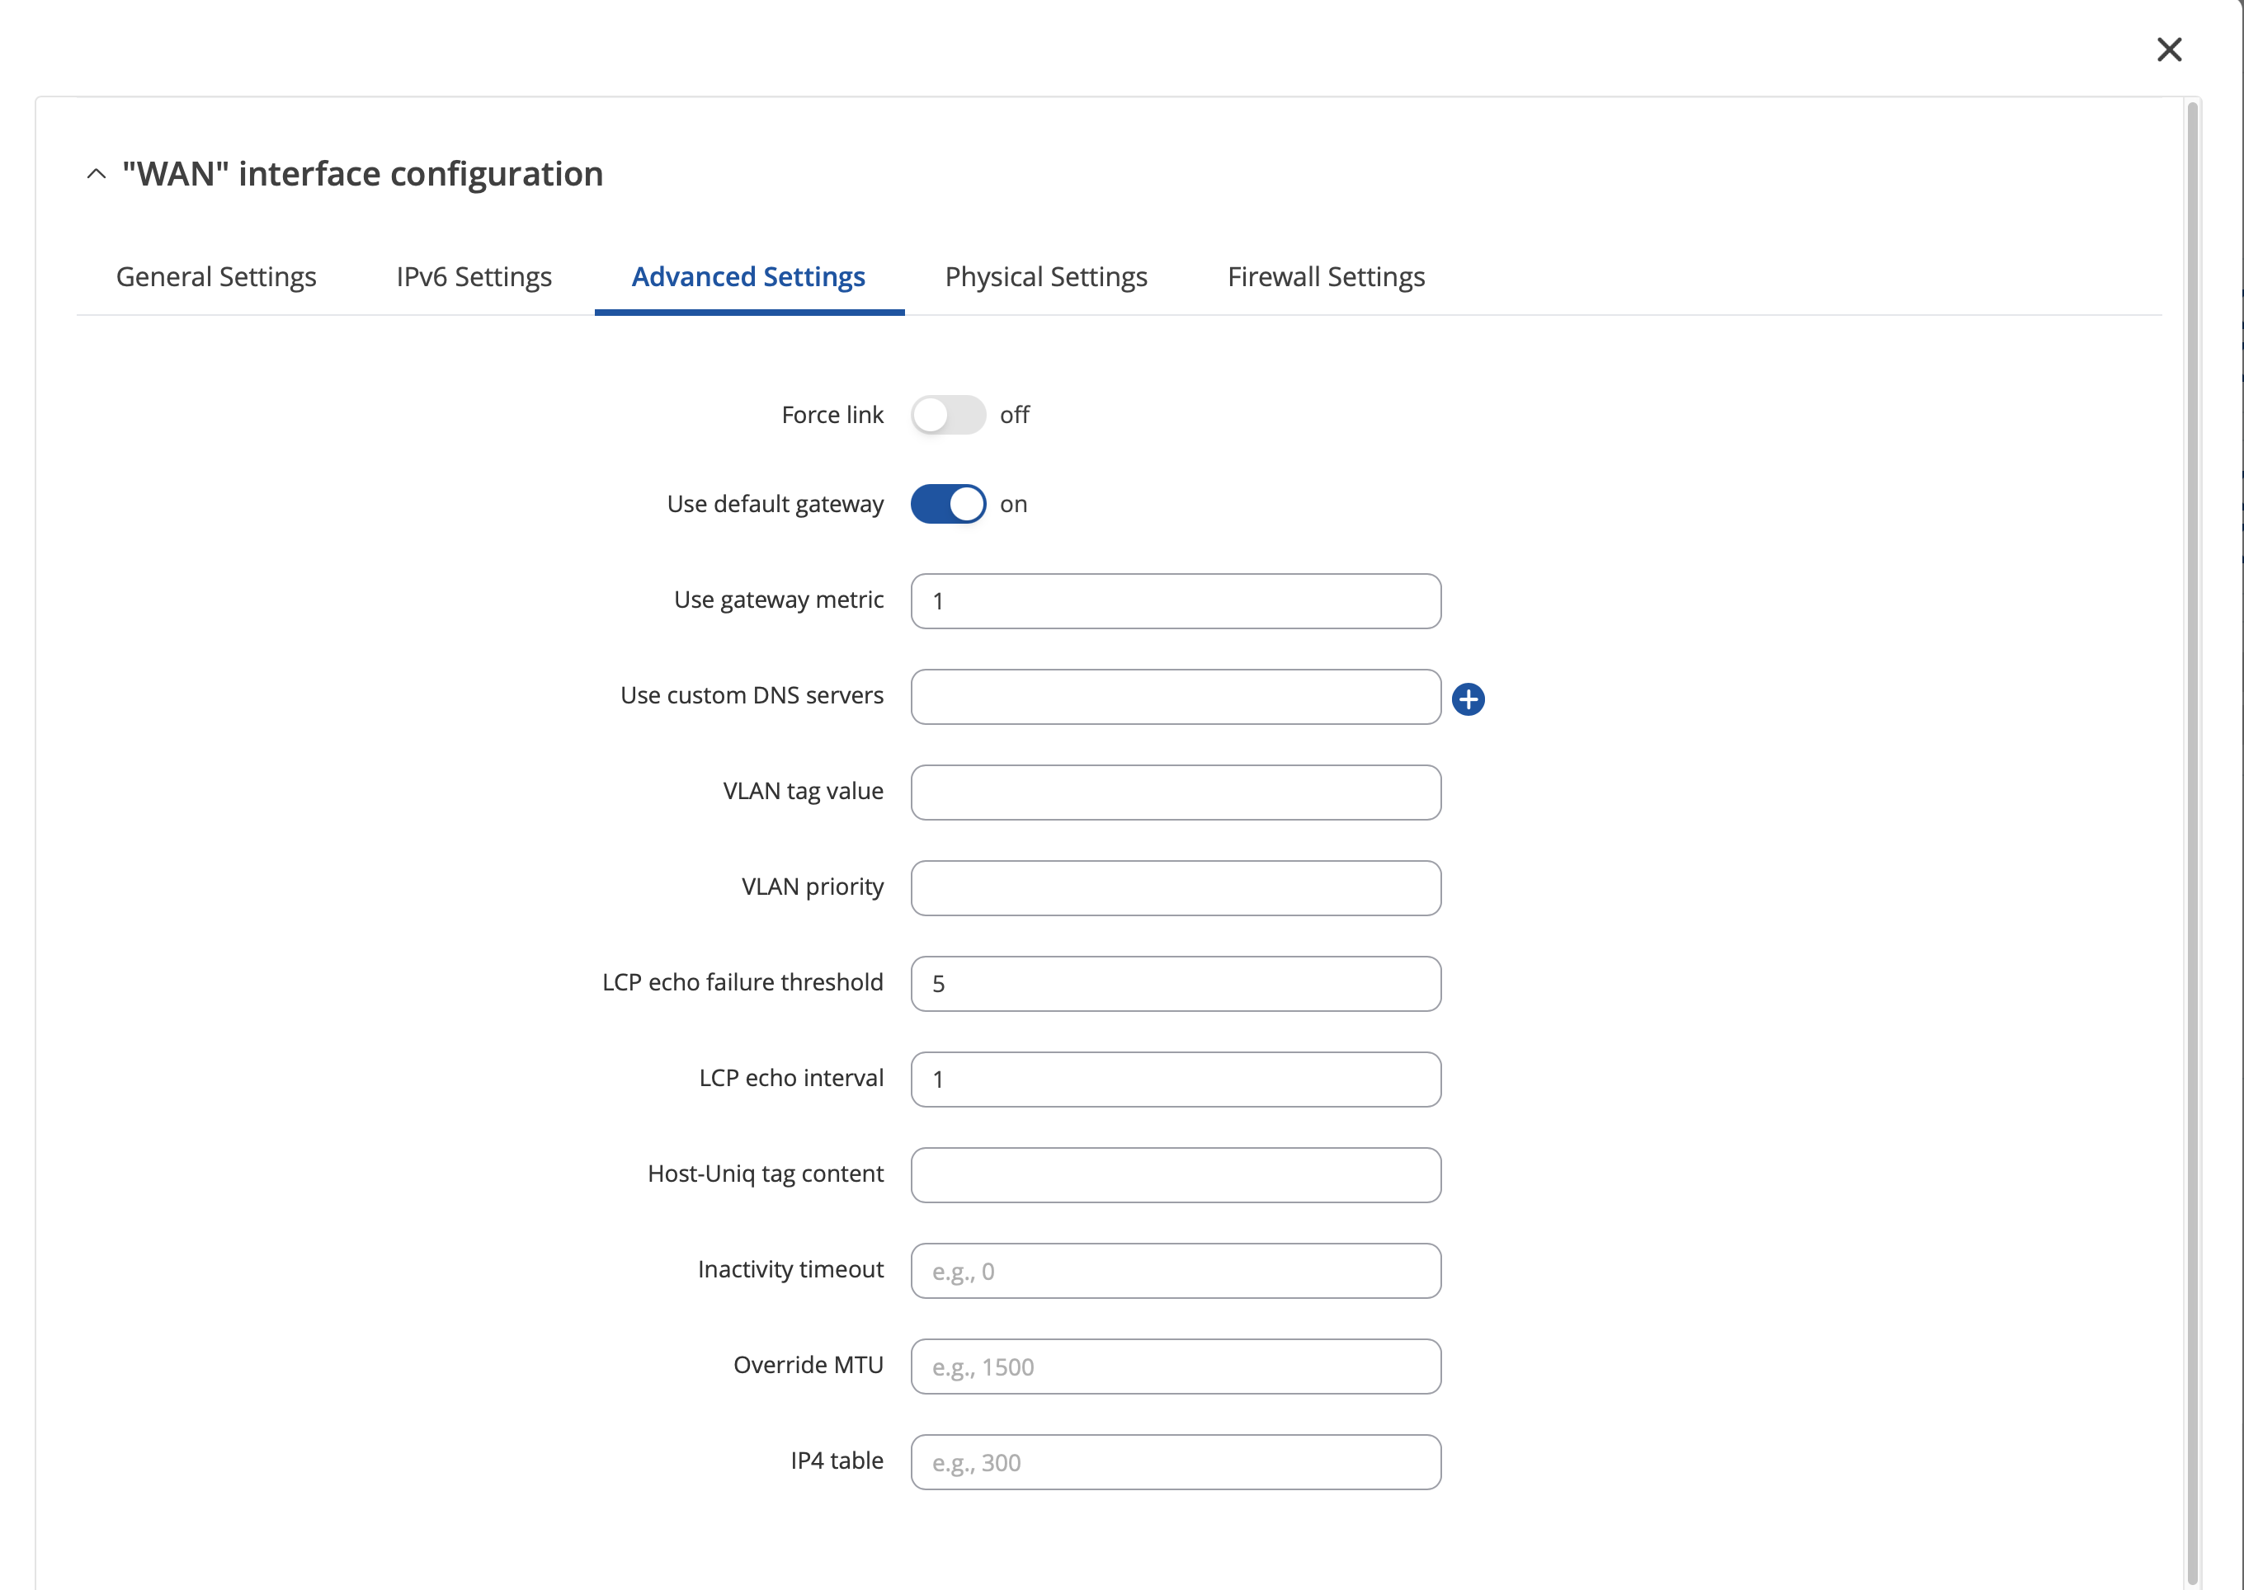Click the Override MTU input field

1176,1367
